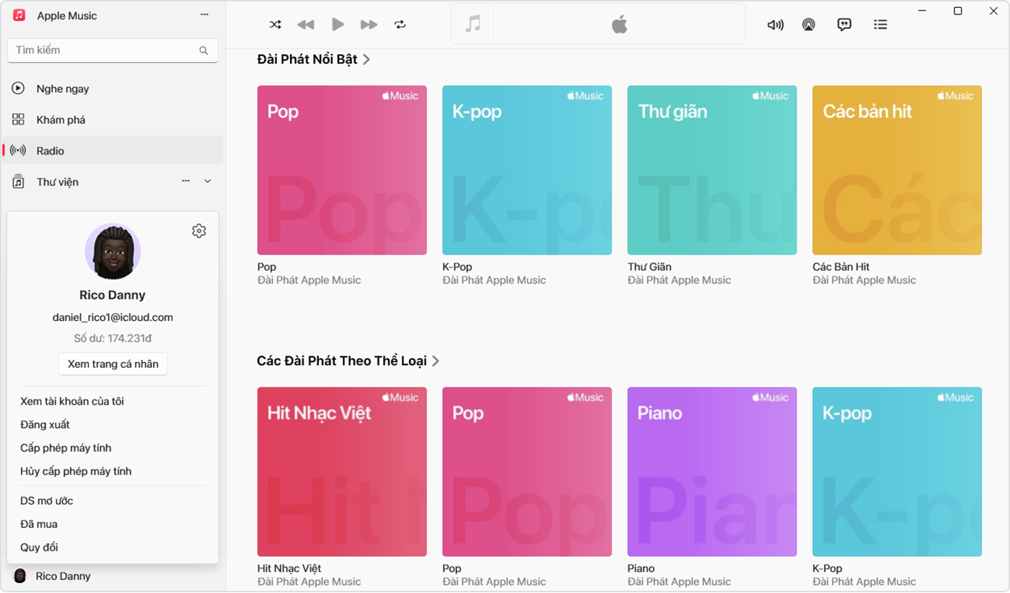Click balance Số dư: 174.231đ
Viewport: 1010px width, 593px height.
pyautogui.click(x=113, y=338)
